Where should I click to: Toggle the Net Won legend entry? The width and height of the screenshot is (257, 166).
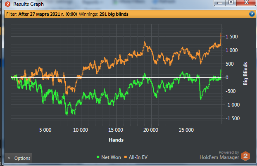(x=109, y=157)
